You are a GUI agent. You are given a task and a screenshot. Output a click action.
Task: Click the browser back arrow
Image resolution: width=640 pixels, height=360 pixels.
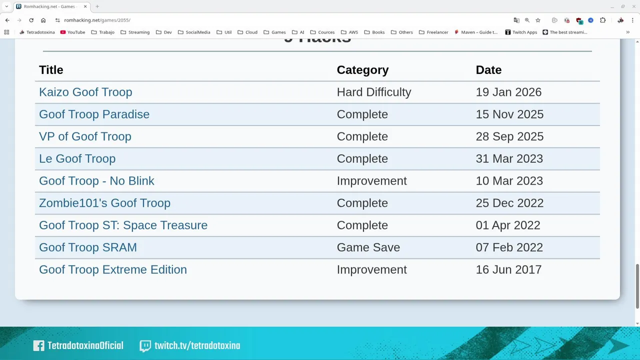point(7,20)
